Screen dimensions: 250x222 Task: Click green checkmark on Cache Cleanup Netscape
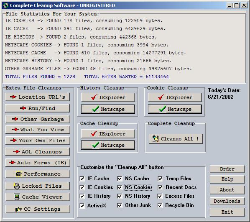[95, 145]
